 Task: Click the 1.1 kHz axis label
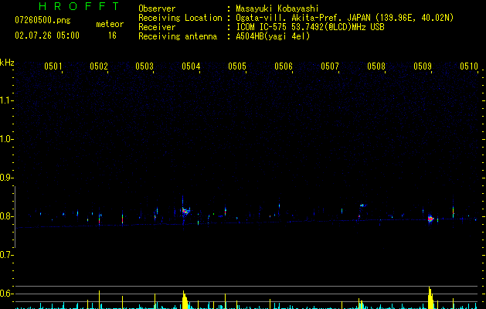pyautogui.click(x=6, y=100)
